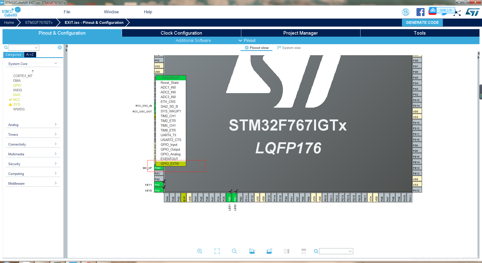Click the zoom out magnifier icon
Screen dimensions: 482x263
pos(234,251)
